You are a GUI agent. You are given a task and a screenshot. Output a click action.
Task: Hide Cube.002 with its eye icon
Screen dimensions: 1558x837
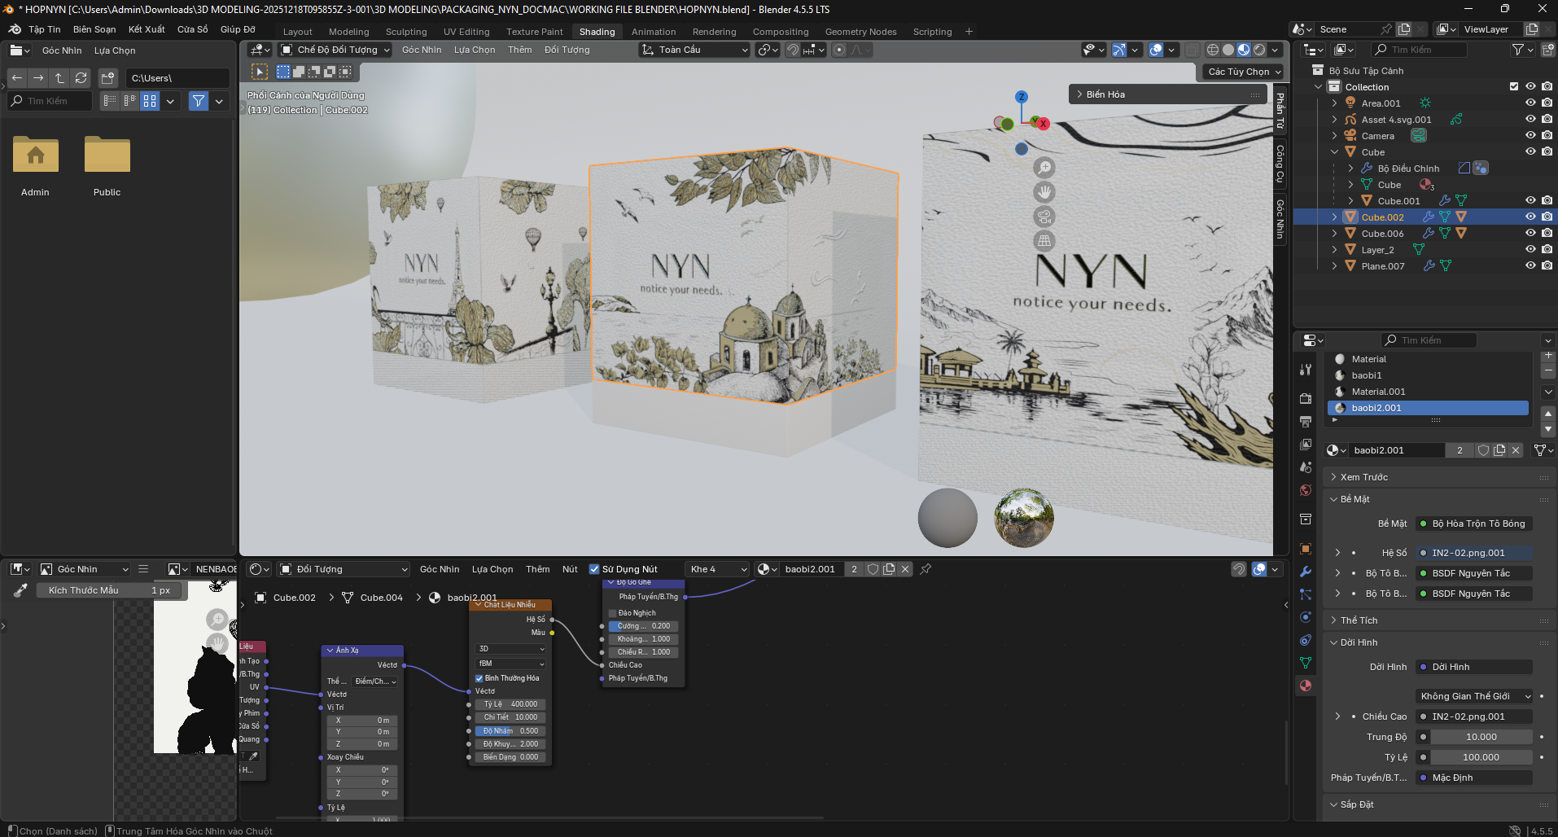point(1530,217)
